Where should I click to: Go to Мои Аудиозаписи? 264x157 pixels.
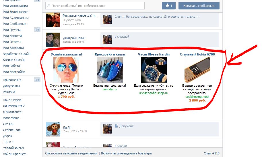[16, 18]
